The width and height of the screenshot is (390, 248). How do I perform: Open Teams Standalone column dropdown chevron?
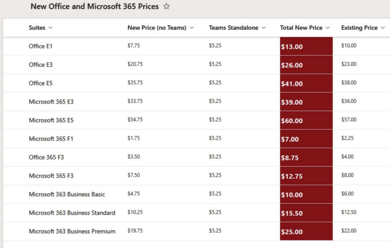[x=263, y=28]
